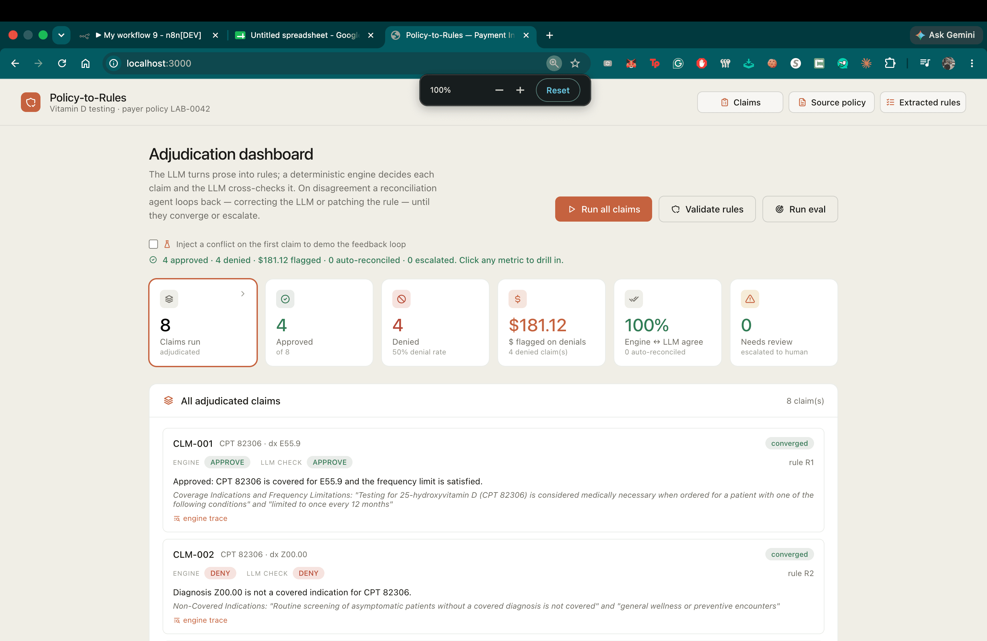Click Validate rules button
987x641 pixels.
[707, 209]
